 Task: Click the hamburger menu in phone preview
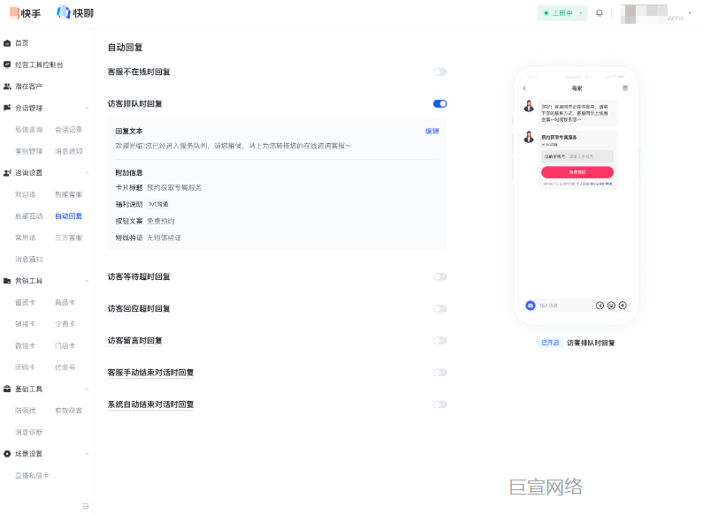pos(625,88)
